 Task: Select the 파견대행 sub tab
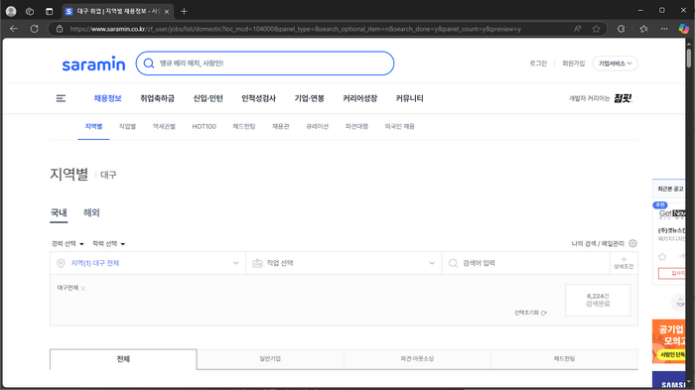(x=356, y=126)
